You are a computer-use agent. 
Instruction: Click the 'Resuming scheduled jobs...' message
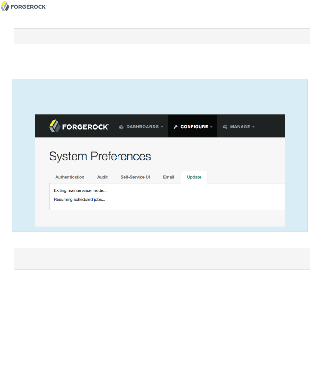80,200
